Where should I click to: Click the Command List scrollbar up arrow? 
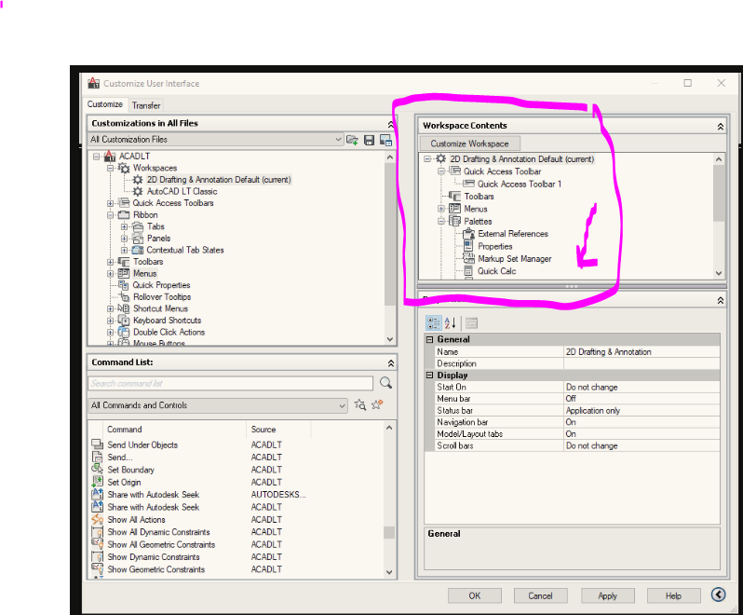pyautogui.click(x=389, y=427)
